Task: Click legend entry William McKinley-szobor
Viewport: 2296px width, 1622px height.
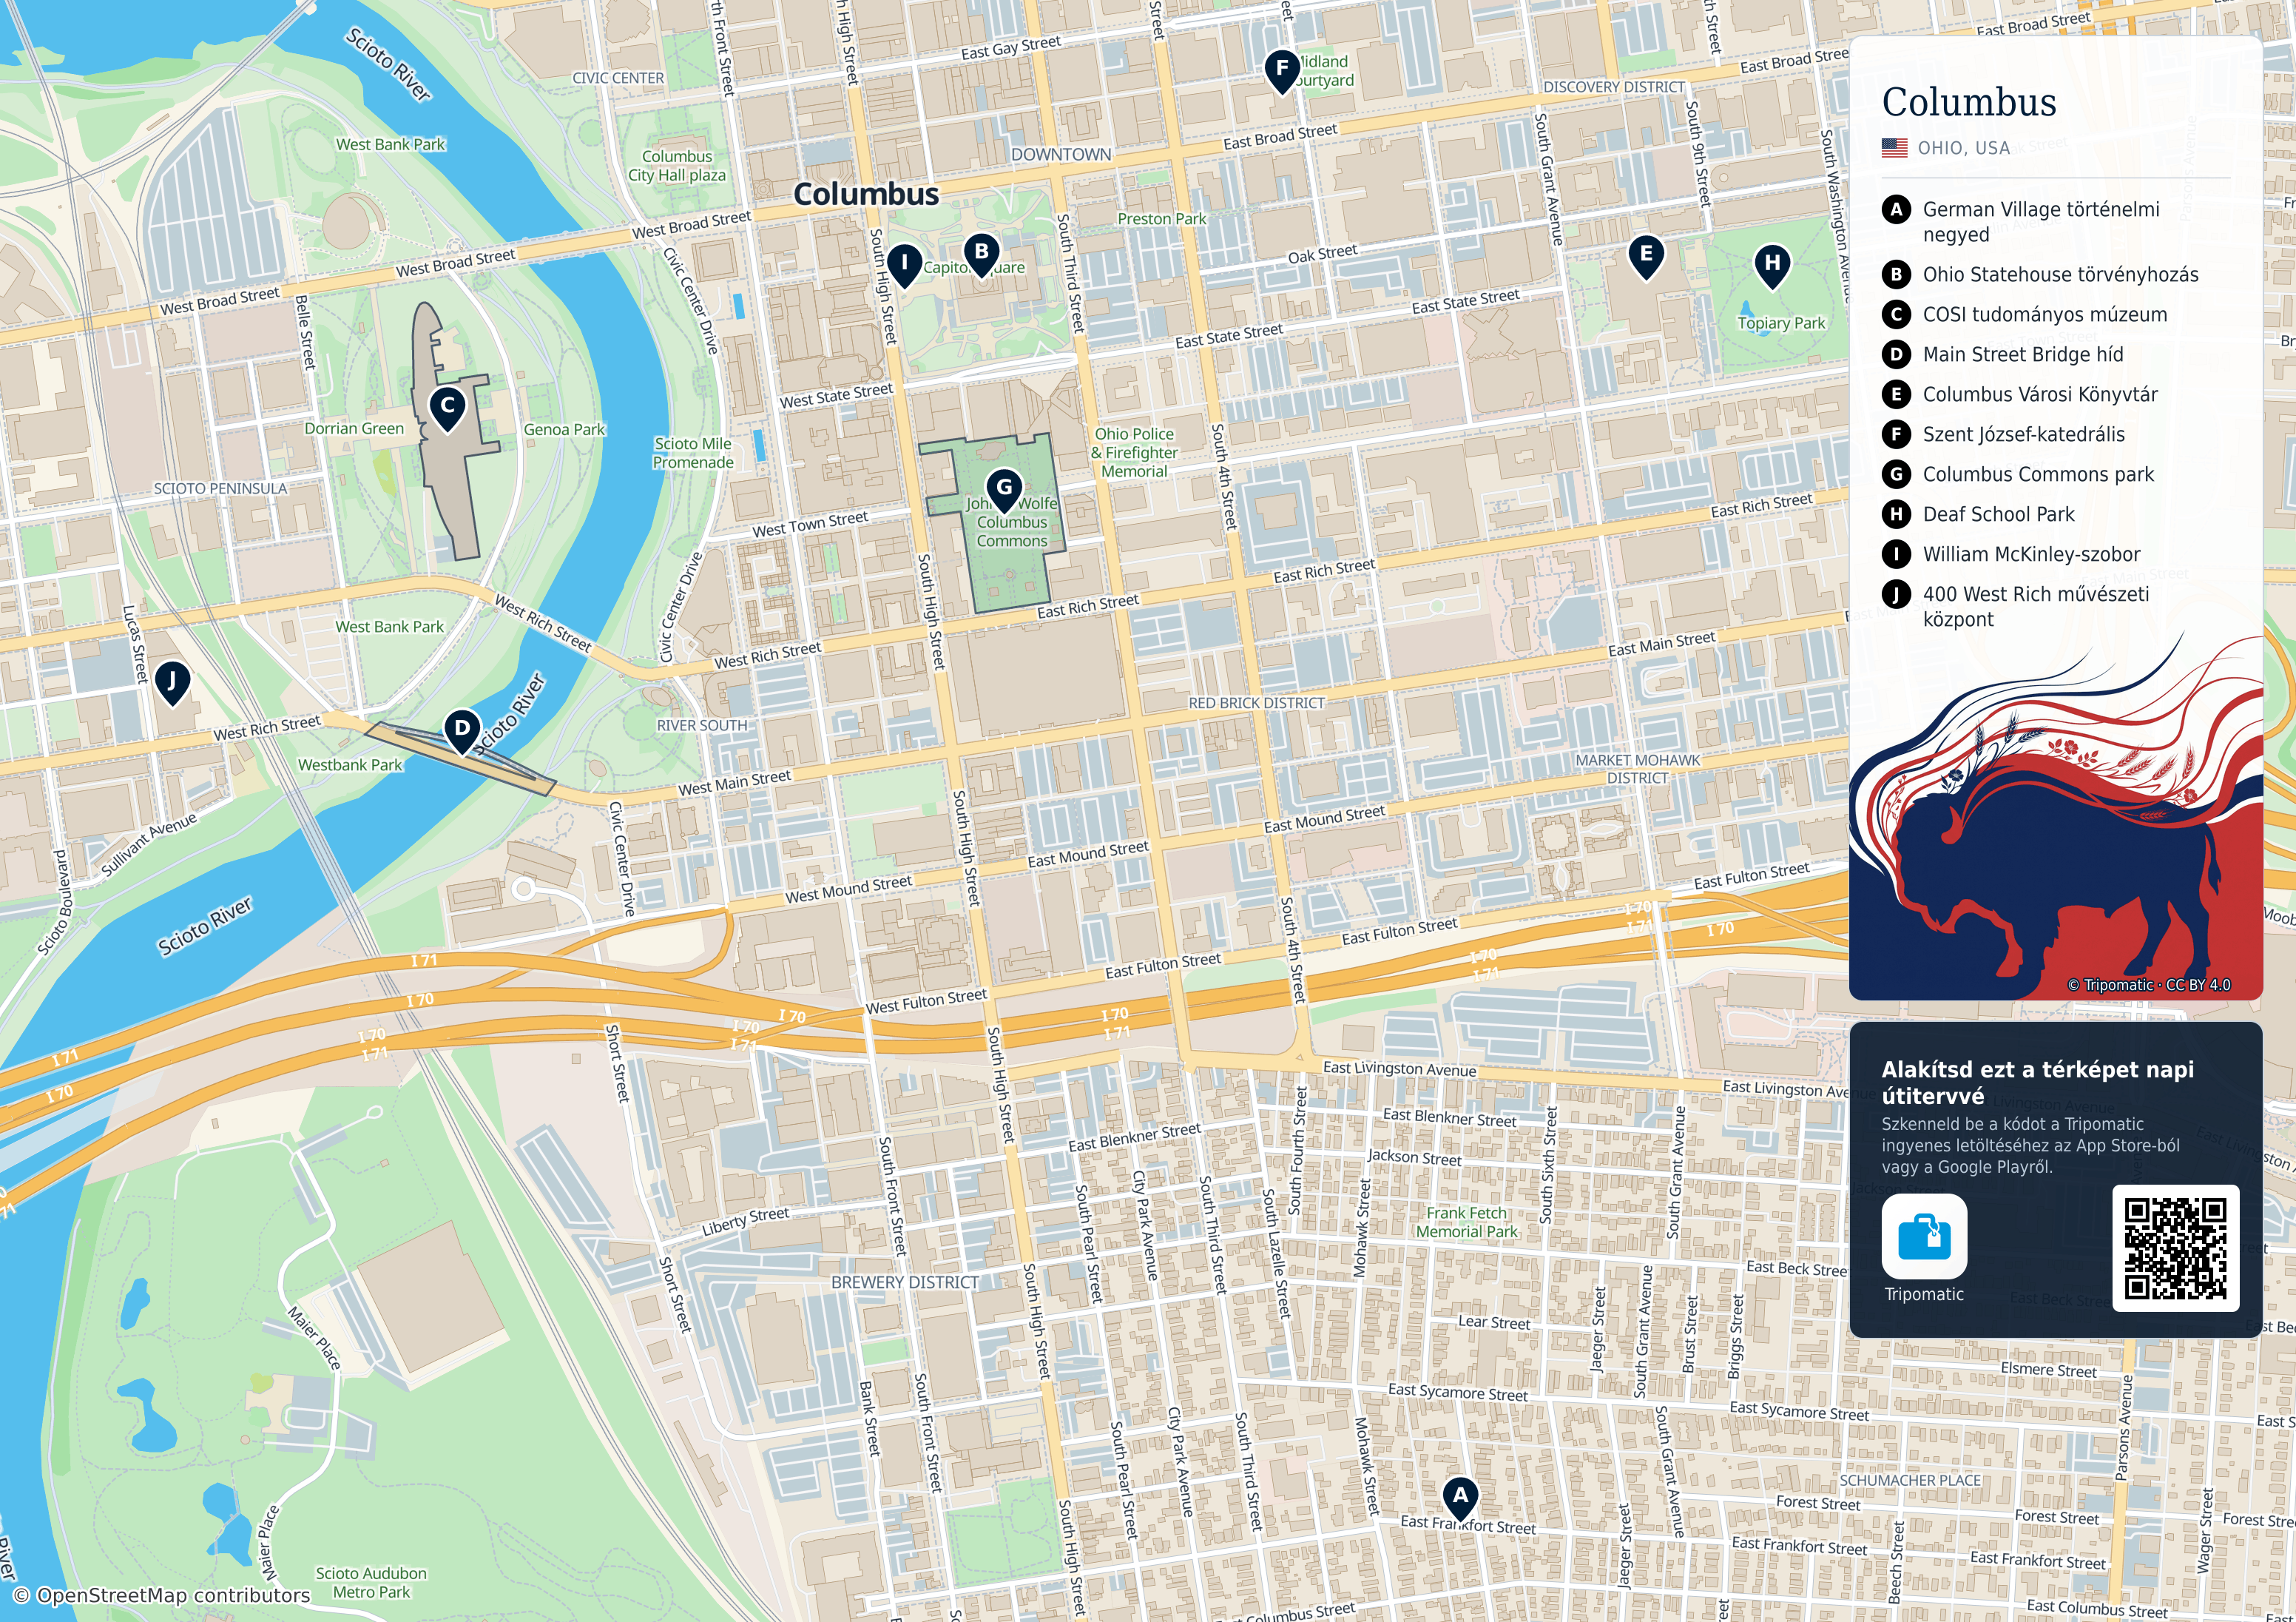Action: point(2031,554)
